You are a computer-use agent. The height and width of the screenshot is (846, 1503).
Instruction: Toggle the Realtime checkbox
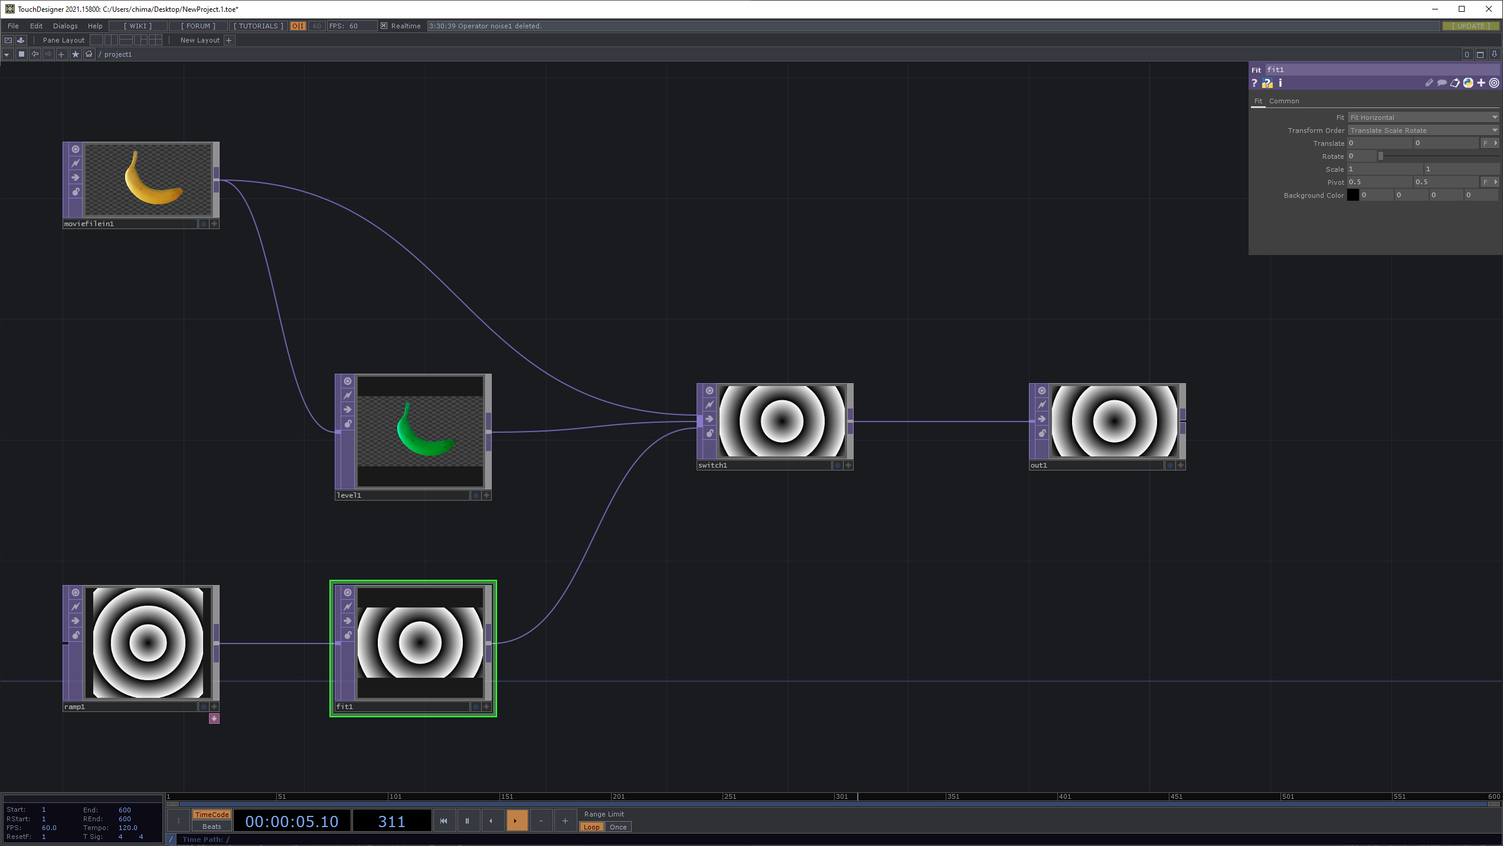384,26
